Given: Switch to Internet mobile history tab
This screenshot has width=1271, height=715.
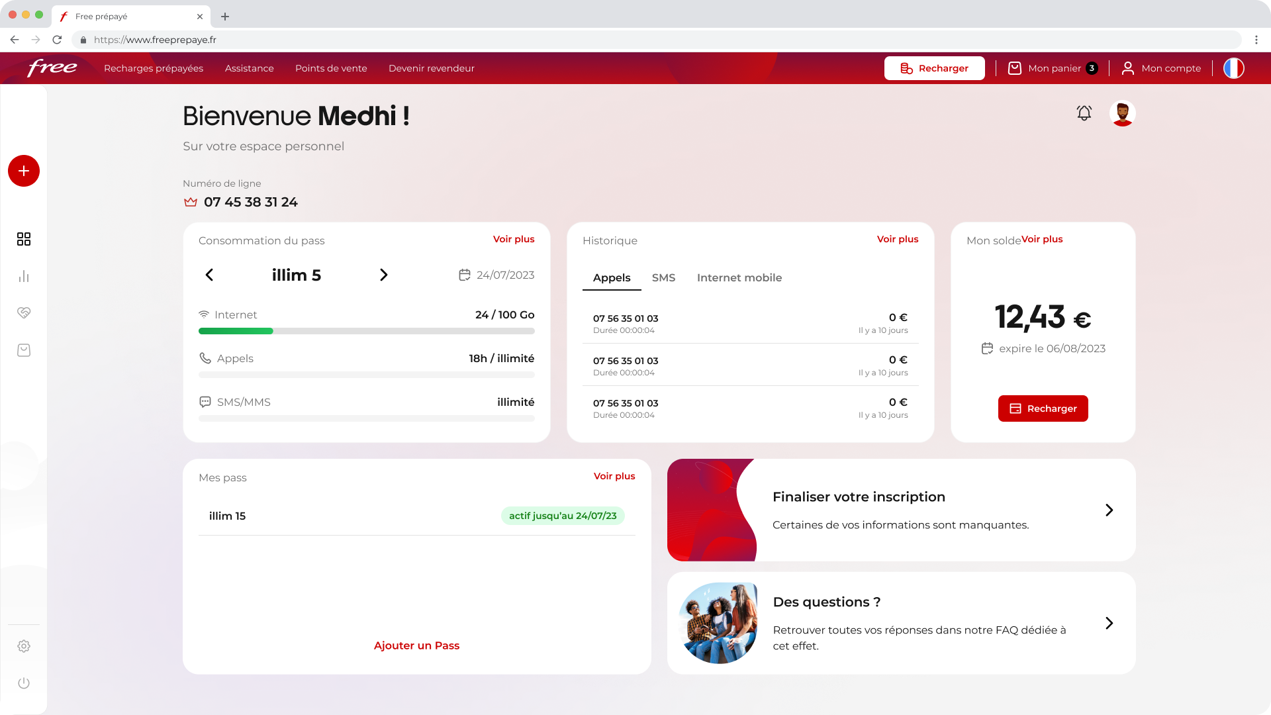Looking at the screenshot, I should [739, 278].
